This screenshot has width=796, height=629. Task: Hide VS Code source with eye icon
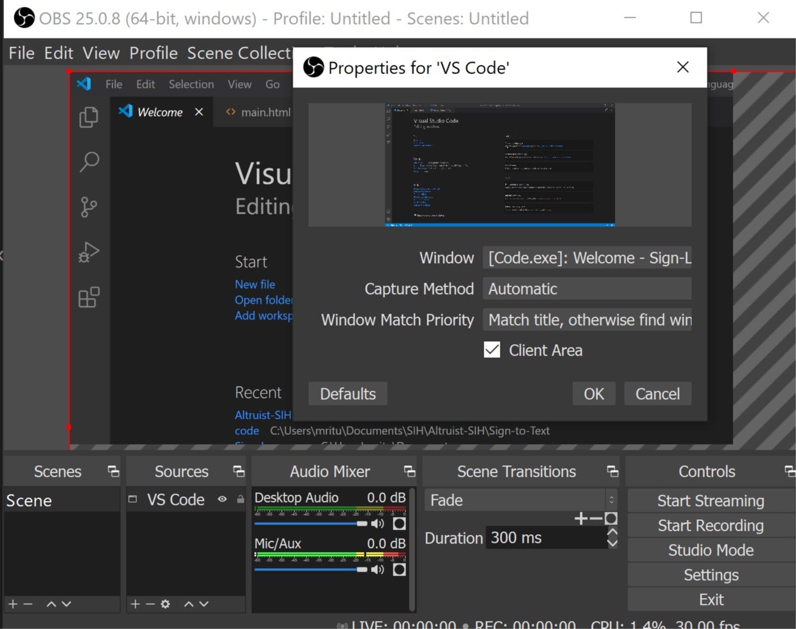222,499
